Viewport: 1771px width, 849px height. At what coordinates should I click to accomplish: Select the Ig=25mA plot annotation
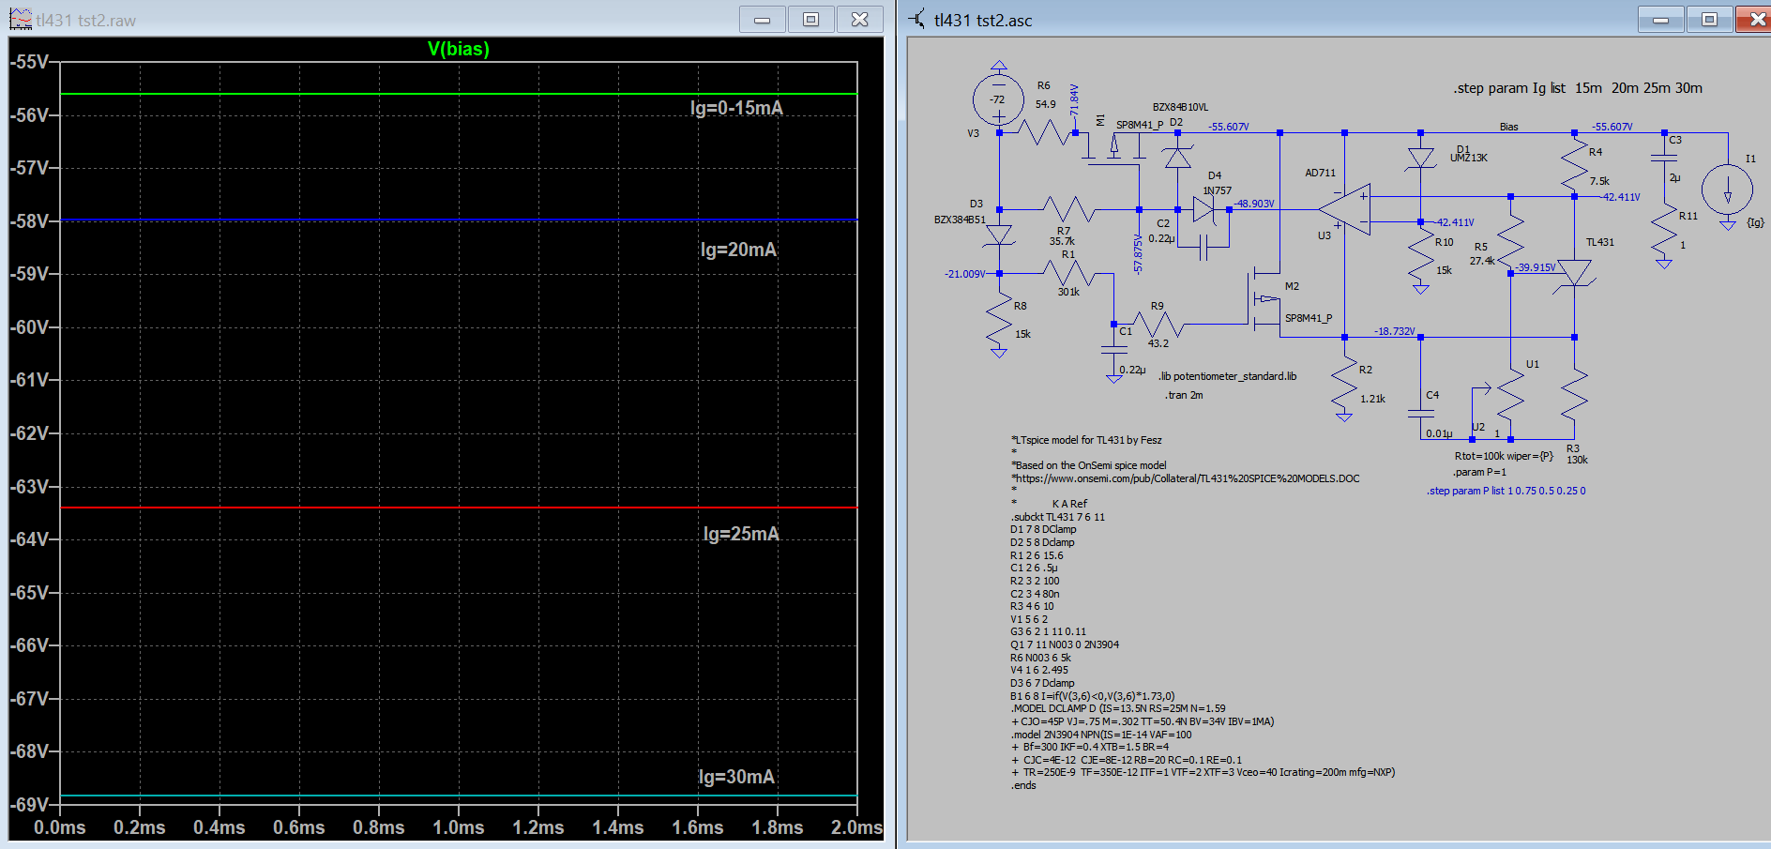(x=741, y=534)
